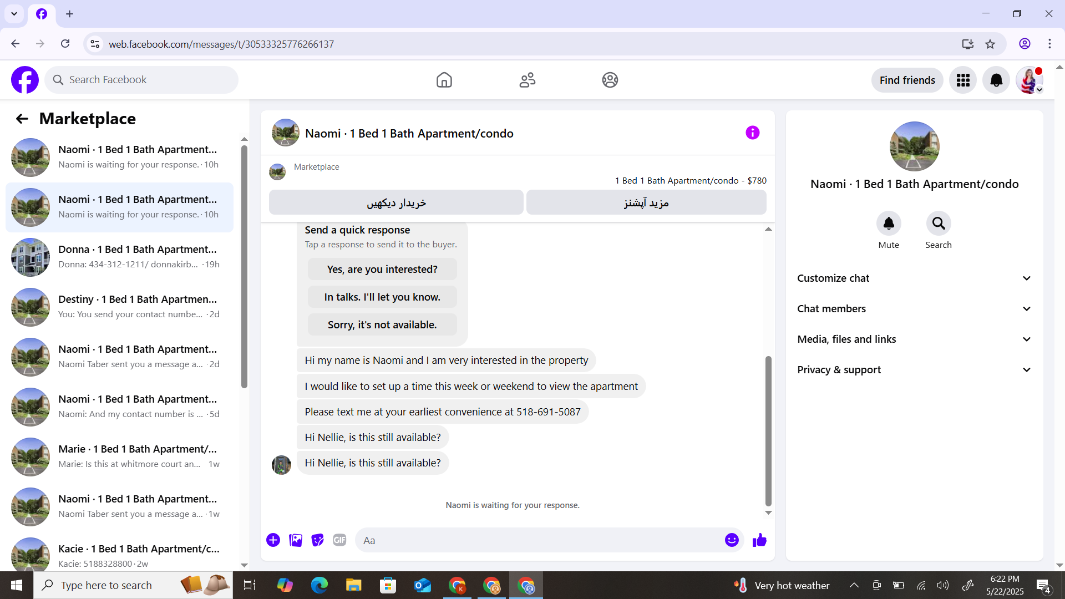View site information icon in address bar

pyautogui.click(x=95, y=44)
